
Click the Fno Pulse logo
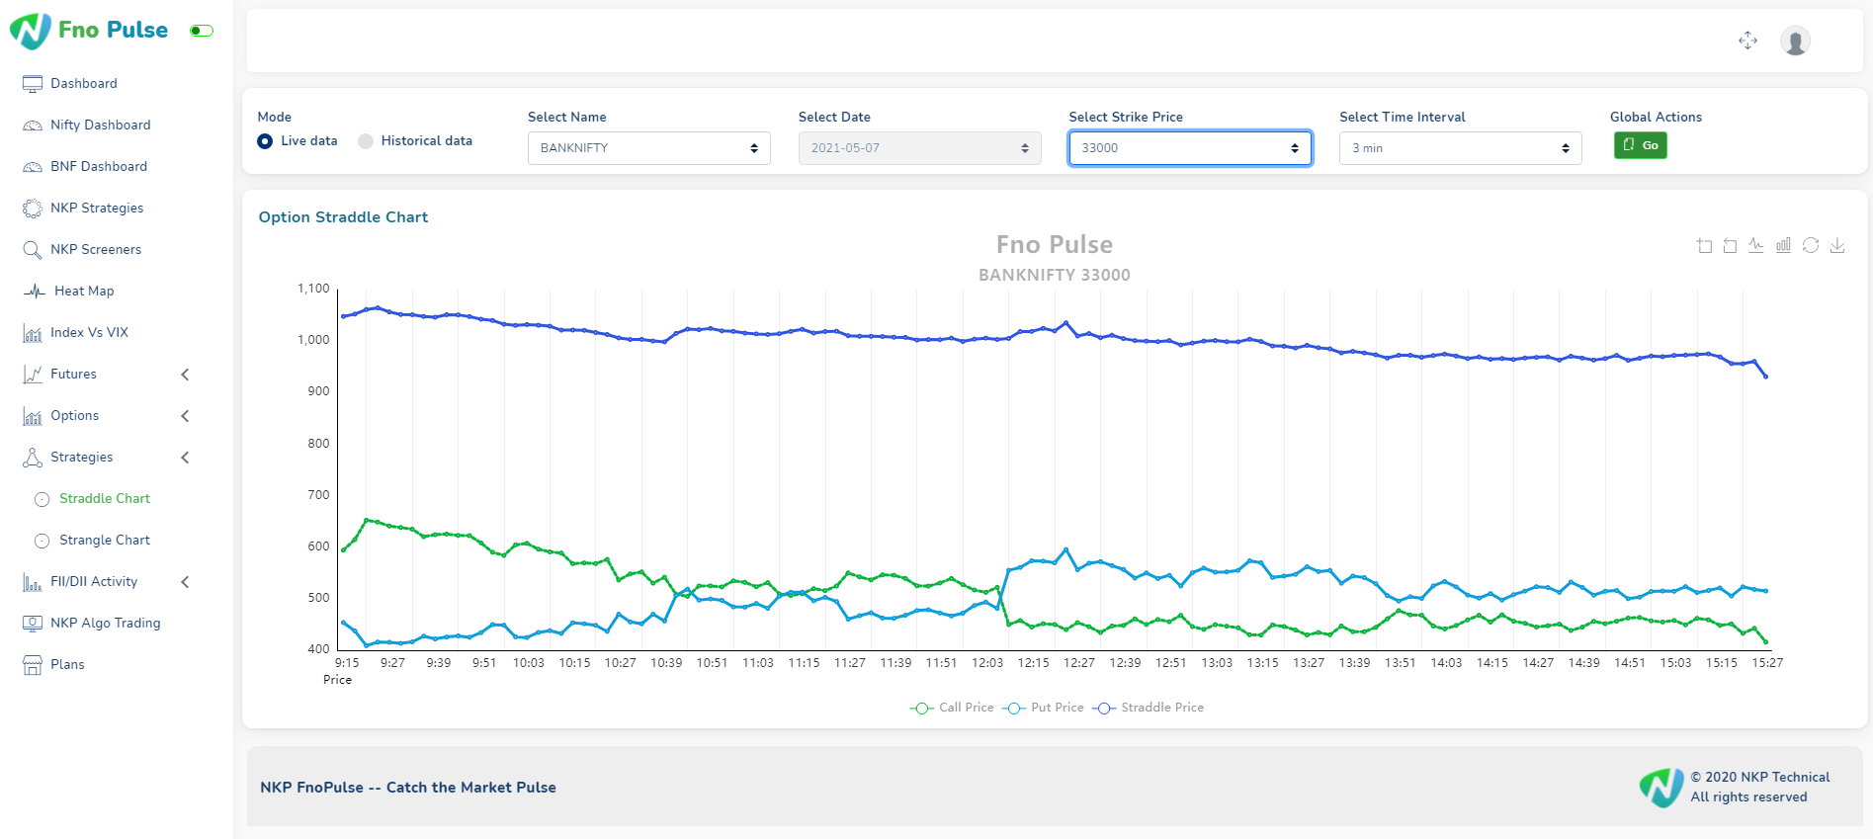pyautogui.click(x=89, y=31)
